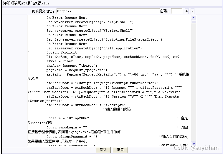Click the Shell.Application createObject line
This screenshot has height=154, width=223.
94,48
